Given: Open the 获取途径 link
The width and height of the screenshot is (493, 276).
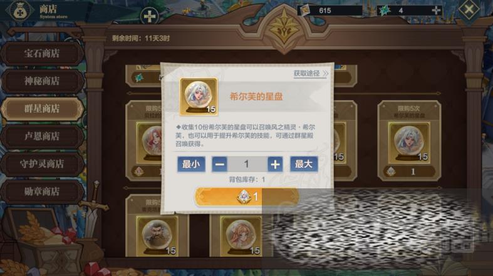Looking at the screenshot, I should pyautogui.click(x=311, y=74).
